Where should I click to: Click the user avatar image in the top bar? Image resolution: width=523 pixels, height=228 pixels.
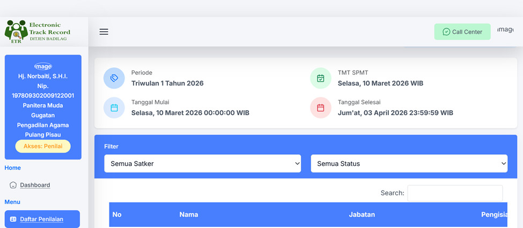tap(505, 30)
